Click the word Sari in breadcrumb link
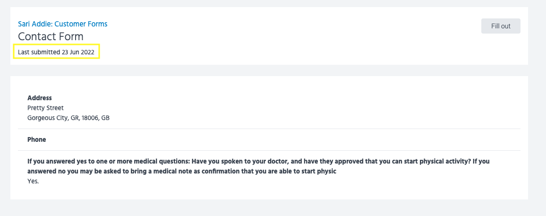546x216 pixels. [x=25, y=24]
